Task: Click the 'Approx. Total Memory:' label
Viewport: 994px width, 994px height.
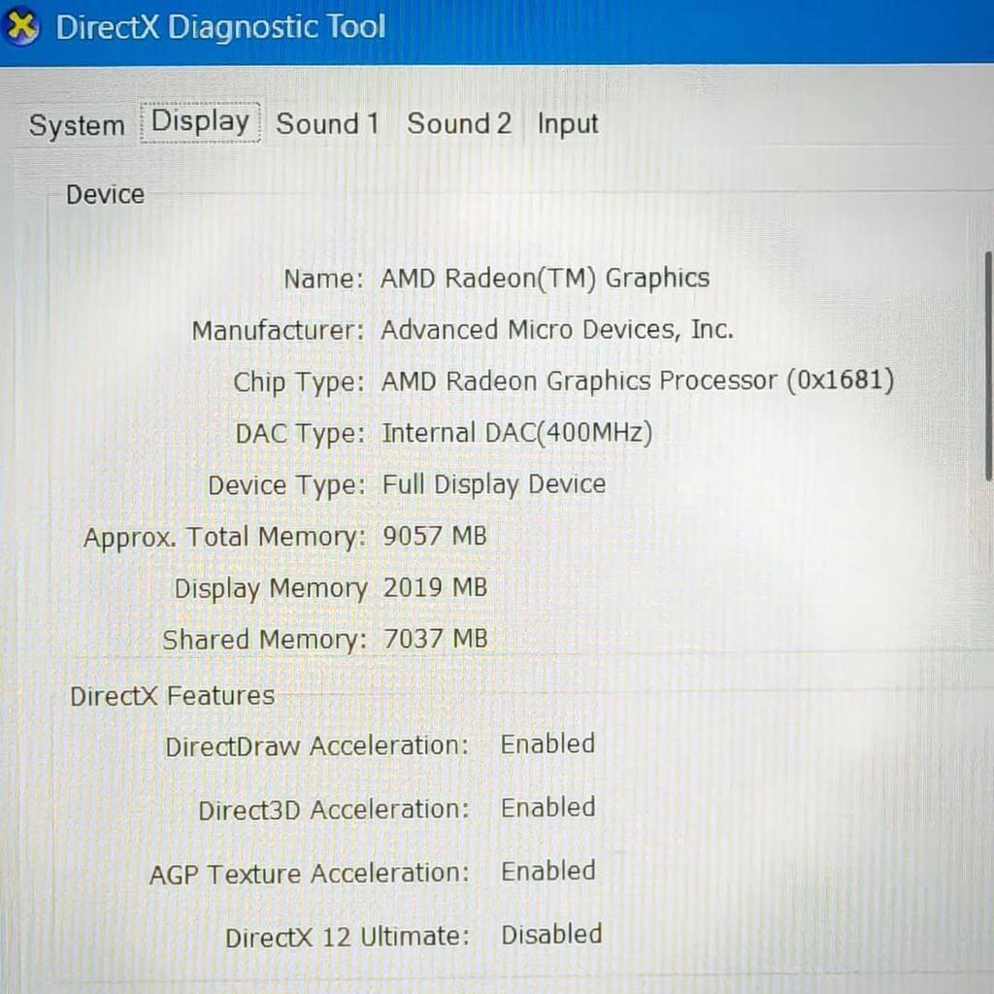Action: [225, 538]
